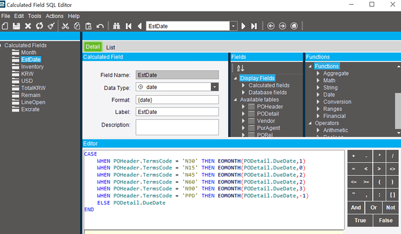Click the Label input field
401x234 pixels.
point(177,111)
